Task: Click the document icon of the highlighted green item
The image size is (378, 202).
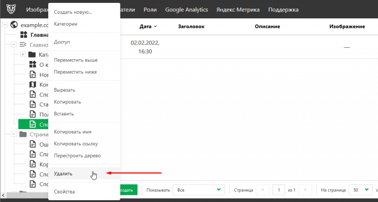Action: tap(33, 124)
